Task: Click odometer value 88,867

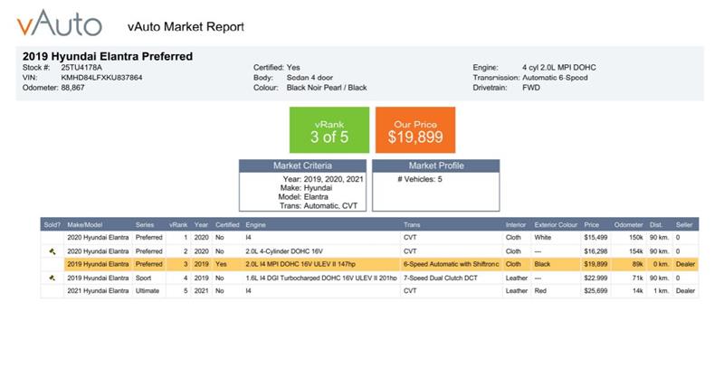Action: tap(73, 88)
